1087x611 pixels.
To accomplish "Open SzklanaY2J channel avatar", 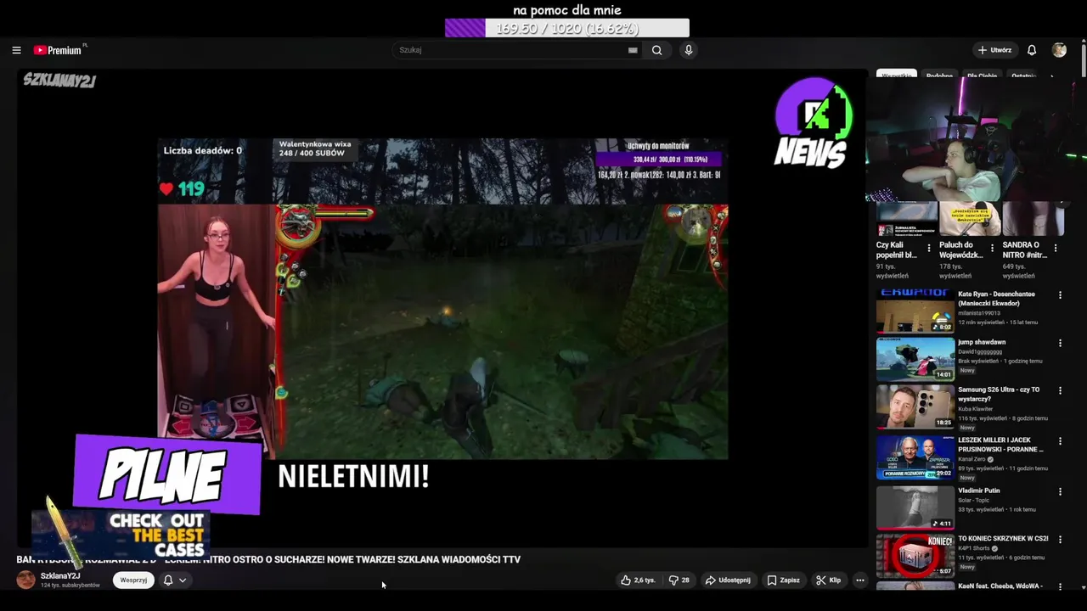I will pos(26,580).
